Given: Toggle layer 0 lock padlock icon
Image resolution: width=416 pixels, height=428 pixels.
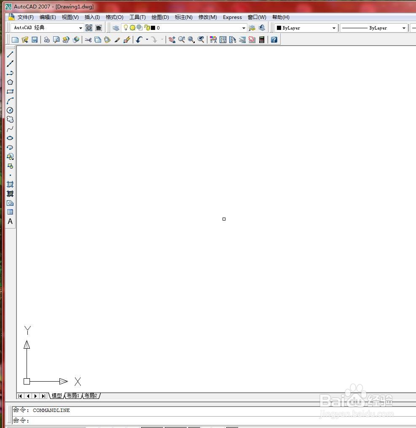Looking at the screenshot, I should pos(147,27).
